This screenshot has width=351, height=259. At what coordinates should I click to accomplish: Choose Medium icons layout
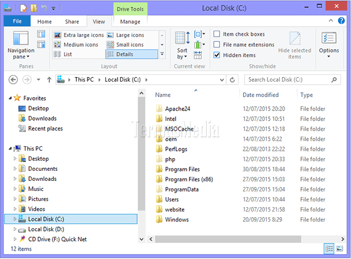pyautogui.click(x=76, y=45)
